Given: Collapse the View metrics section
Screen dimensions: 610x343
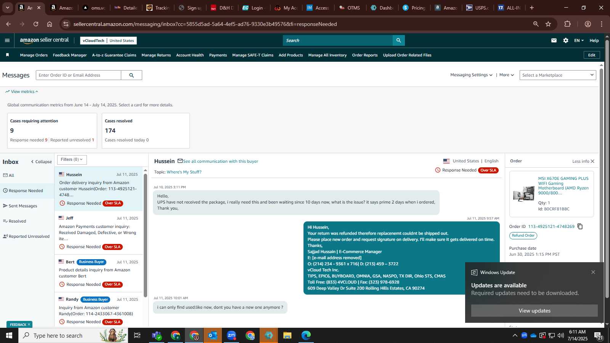Looking at the screenshot, I should click(22, 91).
